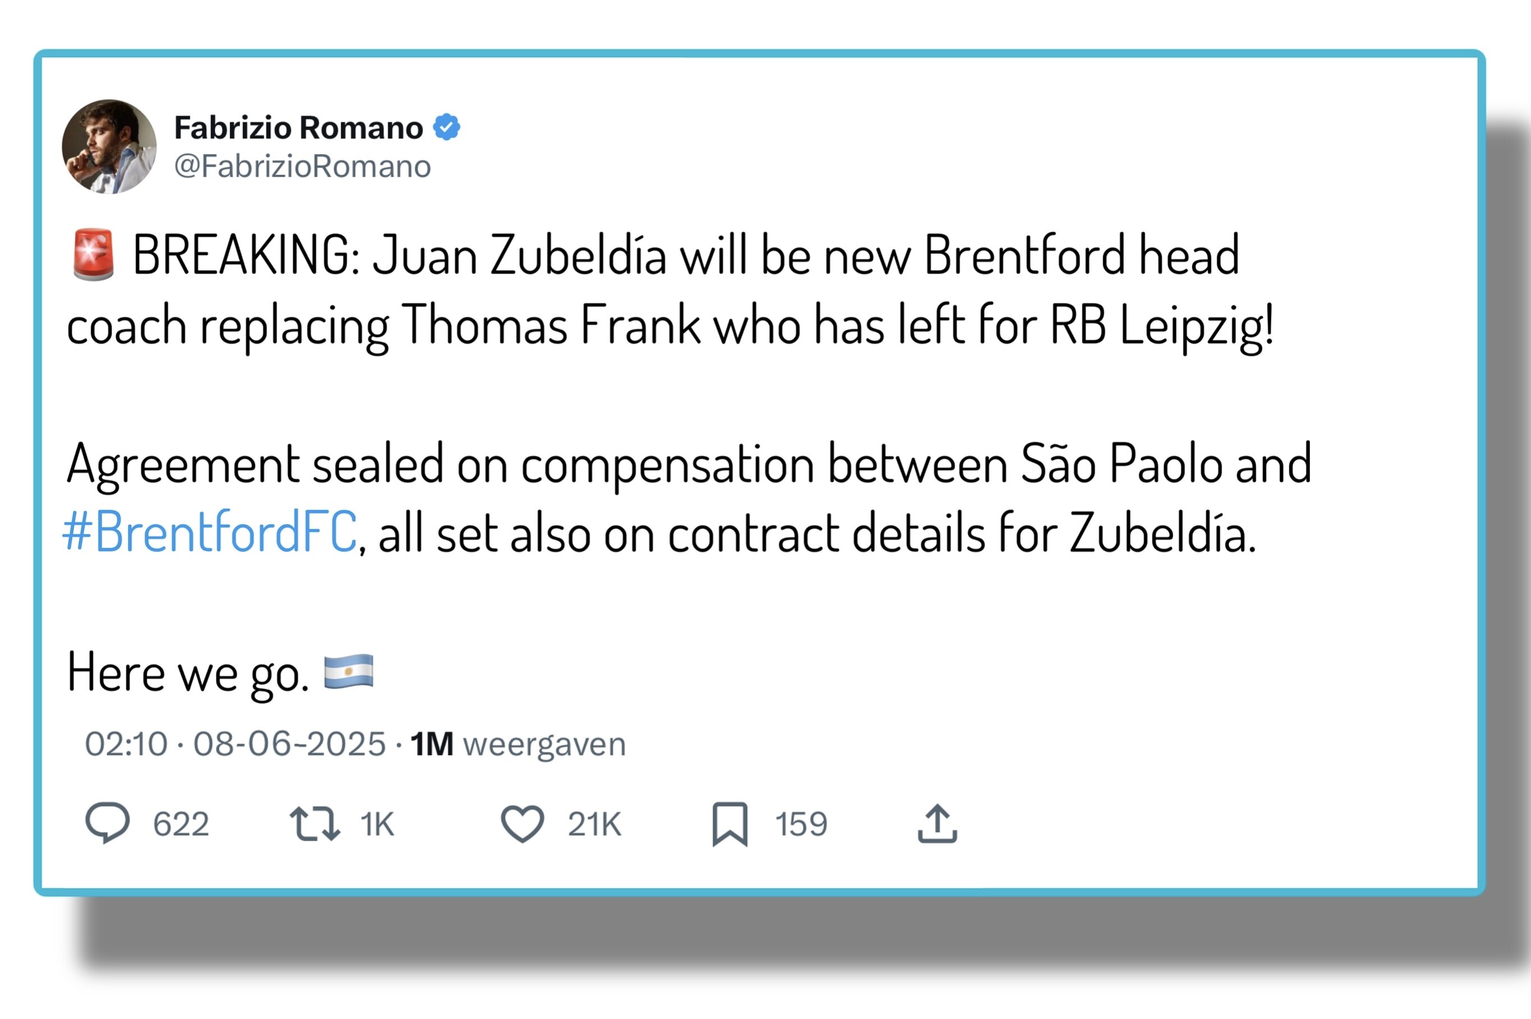This screenshot has width=1531, height=1019.
Task: Bookmark the tweet with the bookmark icon
Action: tap(729, 823)
